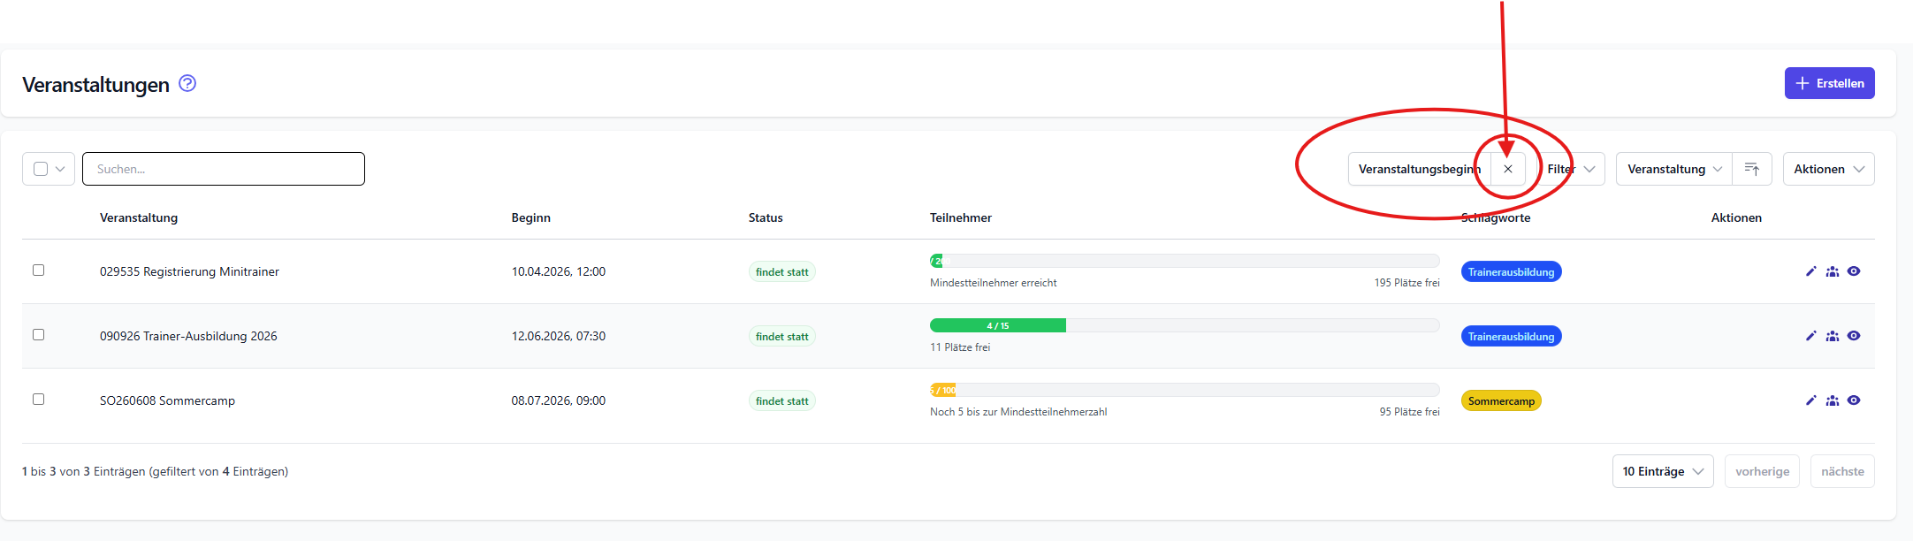Toggle sort direction icon next to Veranstaltung

pyautogui.click(x=1751, y=169)
